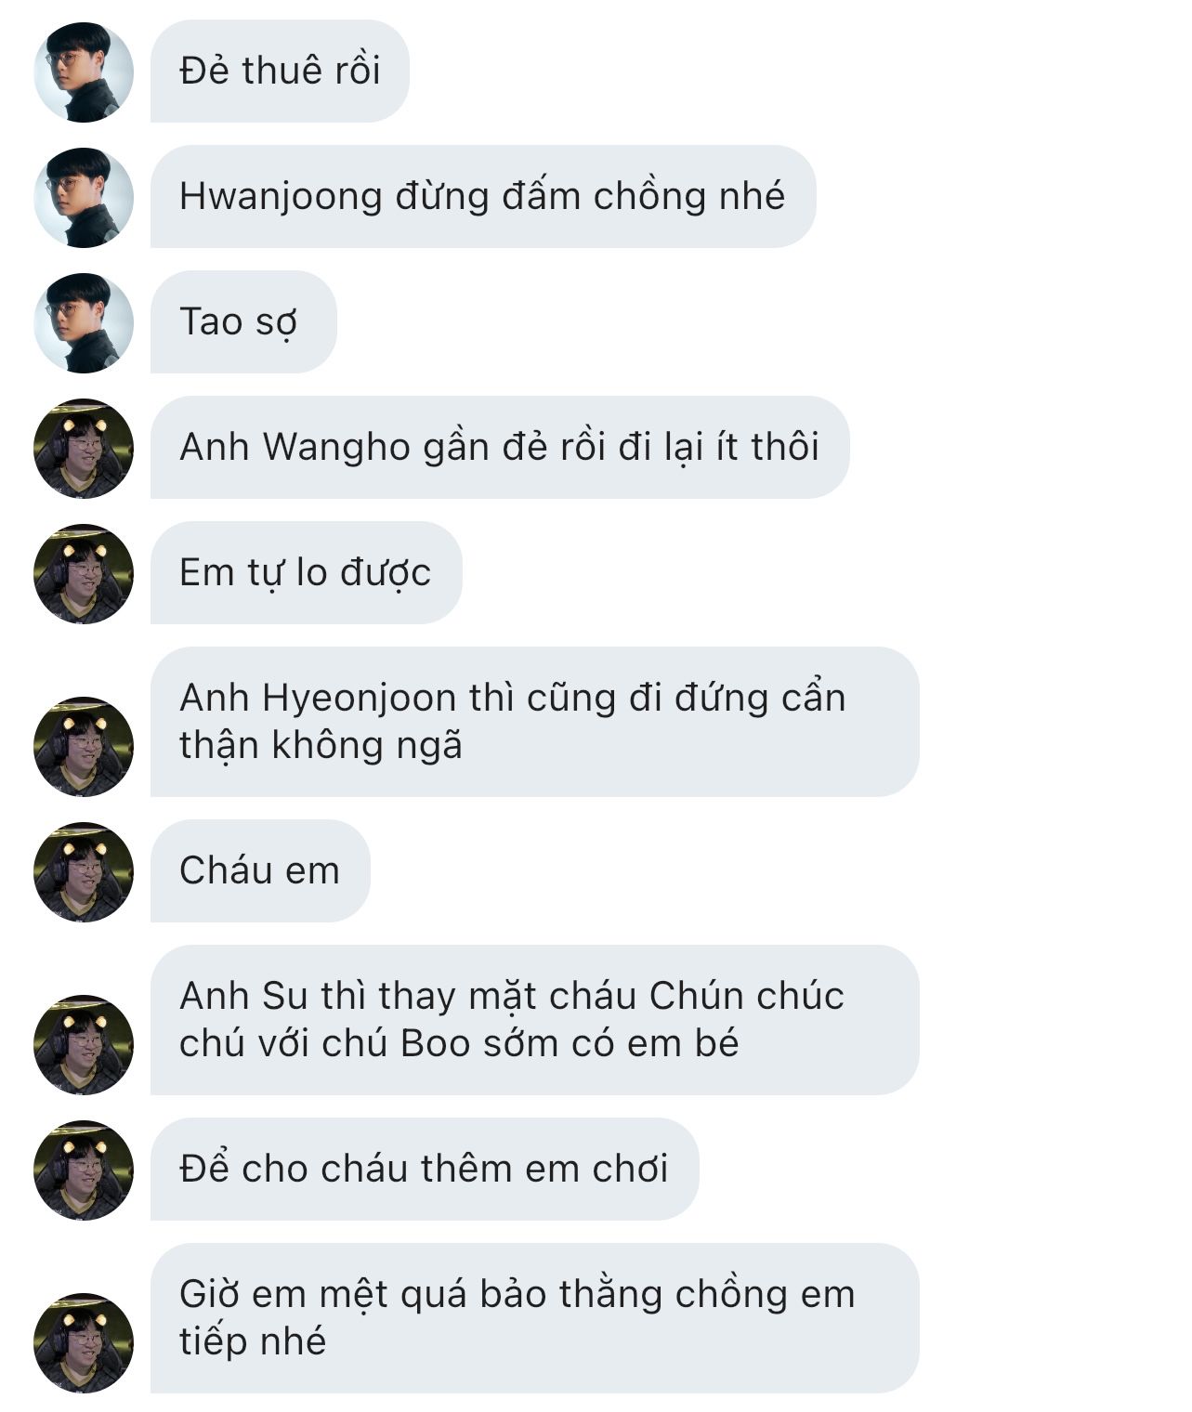Image resolution: width=1192 pixels, height=1412 pixels.
Task: Tap avatar next to "Tao sợ" message
Action: 84,323
